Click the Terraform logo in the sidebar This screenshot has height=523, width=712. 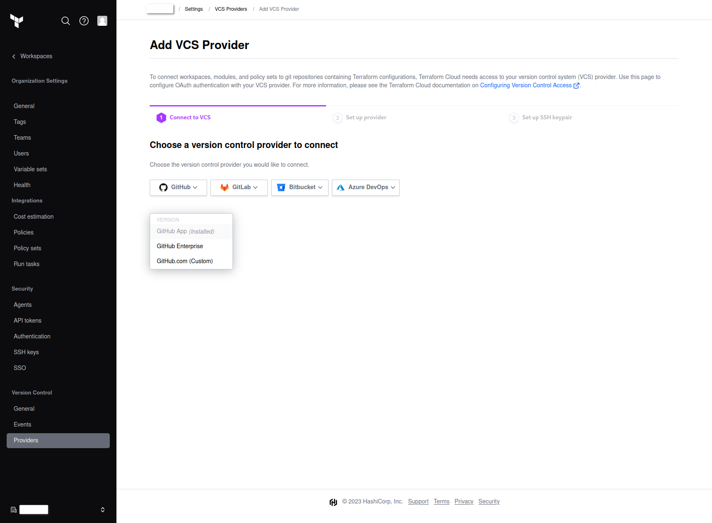tap(17, 21)
